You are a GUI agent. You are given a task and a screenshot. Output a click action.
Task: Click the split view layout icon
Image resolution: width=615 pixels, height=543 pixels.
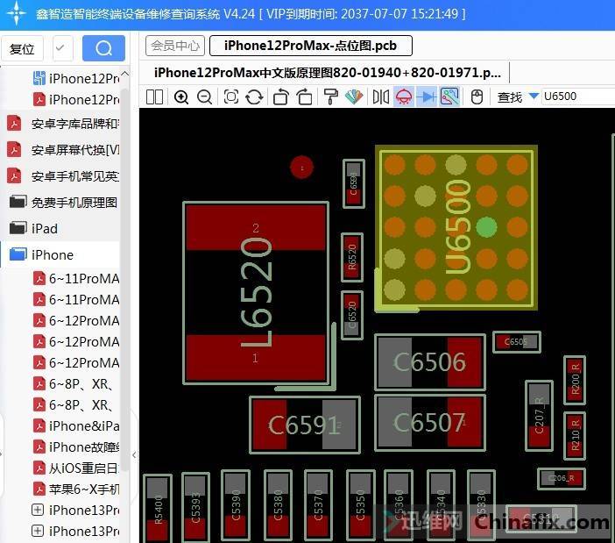point(154,96)
